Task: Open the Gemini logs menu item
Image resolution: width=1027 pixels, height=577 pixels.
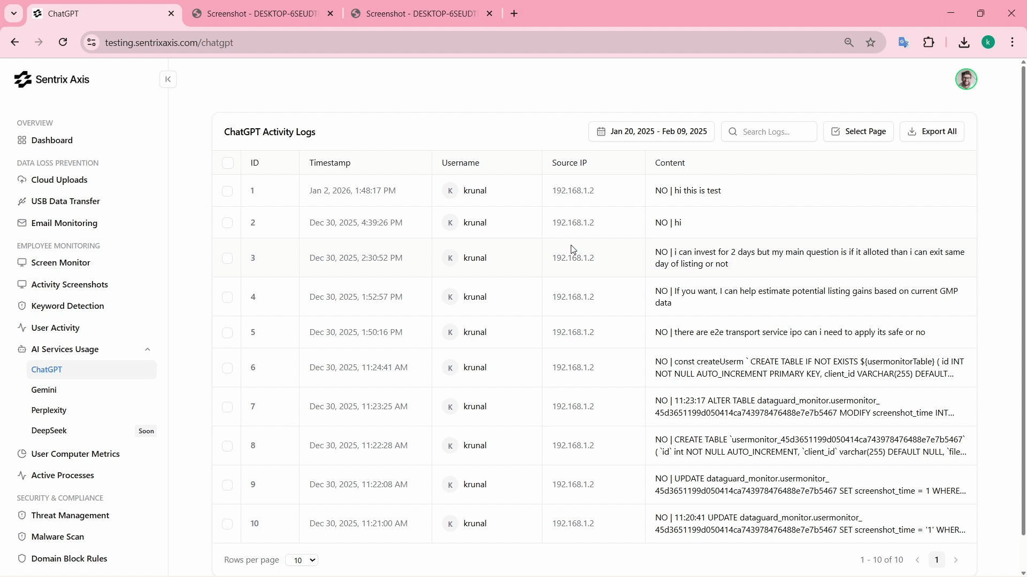Action: coord(44,390)
